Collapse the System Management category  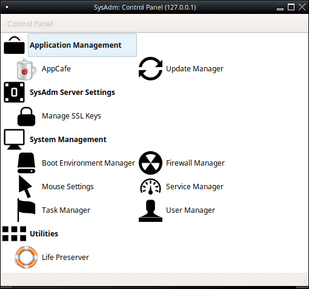click(x=68, y=140)
